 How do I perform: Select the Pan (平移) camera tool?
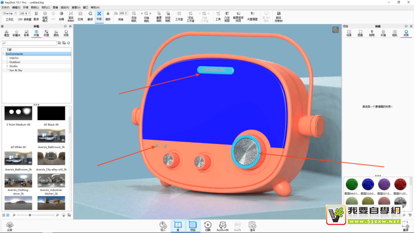click(x=99, y=15)
